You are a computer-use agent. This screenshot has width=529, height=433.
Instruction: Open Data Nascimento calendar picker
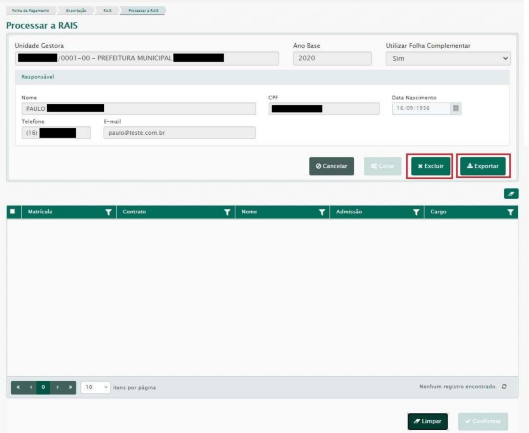click(x=455, y=108)
